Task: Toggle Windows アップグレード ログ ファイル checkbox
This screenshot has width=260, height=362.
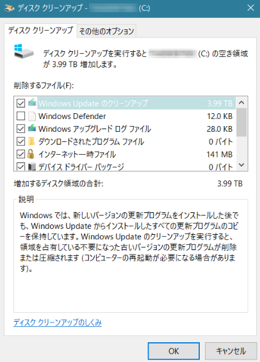Action: 20,129
